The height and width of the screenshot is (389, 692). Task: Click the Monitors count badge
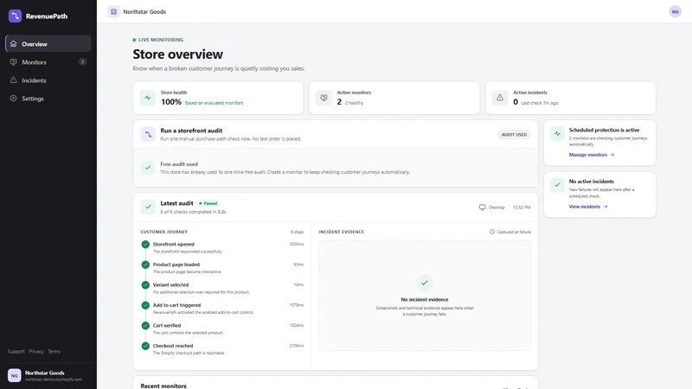point(82,61)
